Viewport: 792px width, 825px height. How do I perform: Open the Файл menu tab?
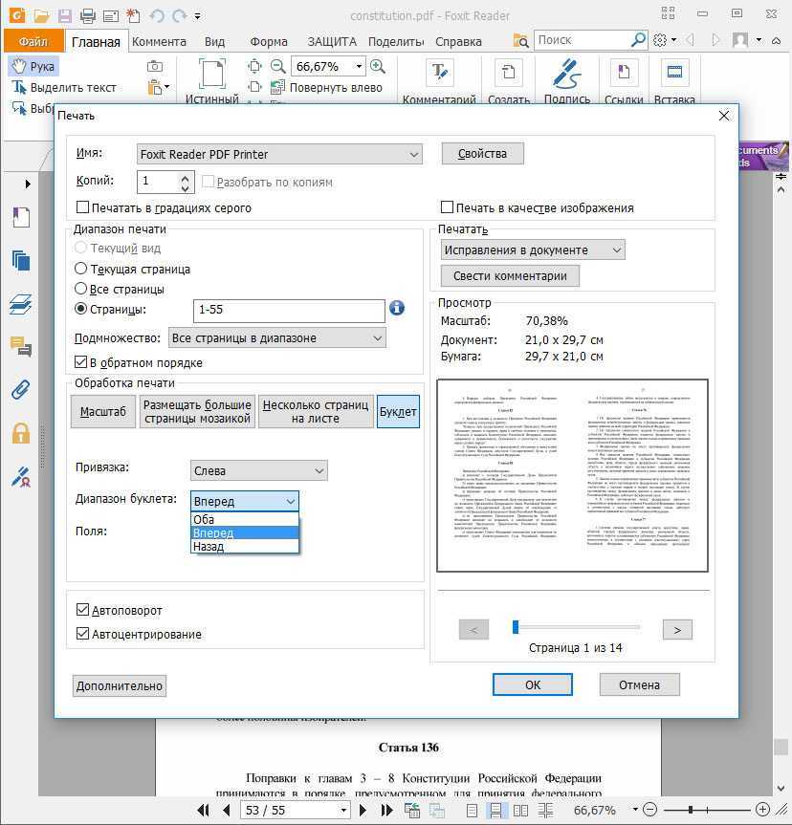(x=33, y=41)
